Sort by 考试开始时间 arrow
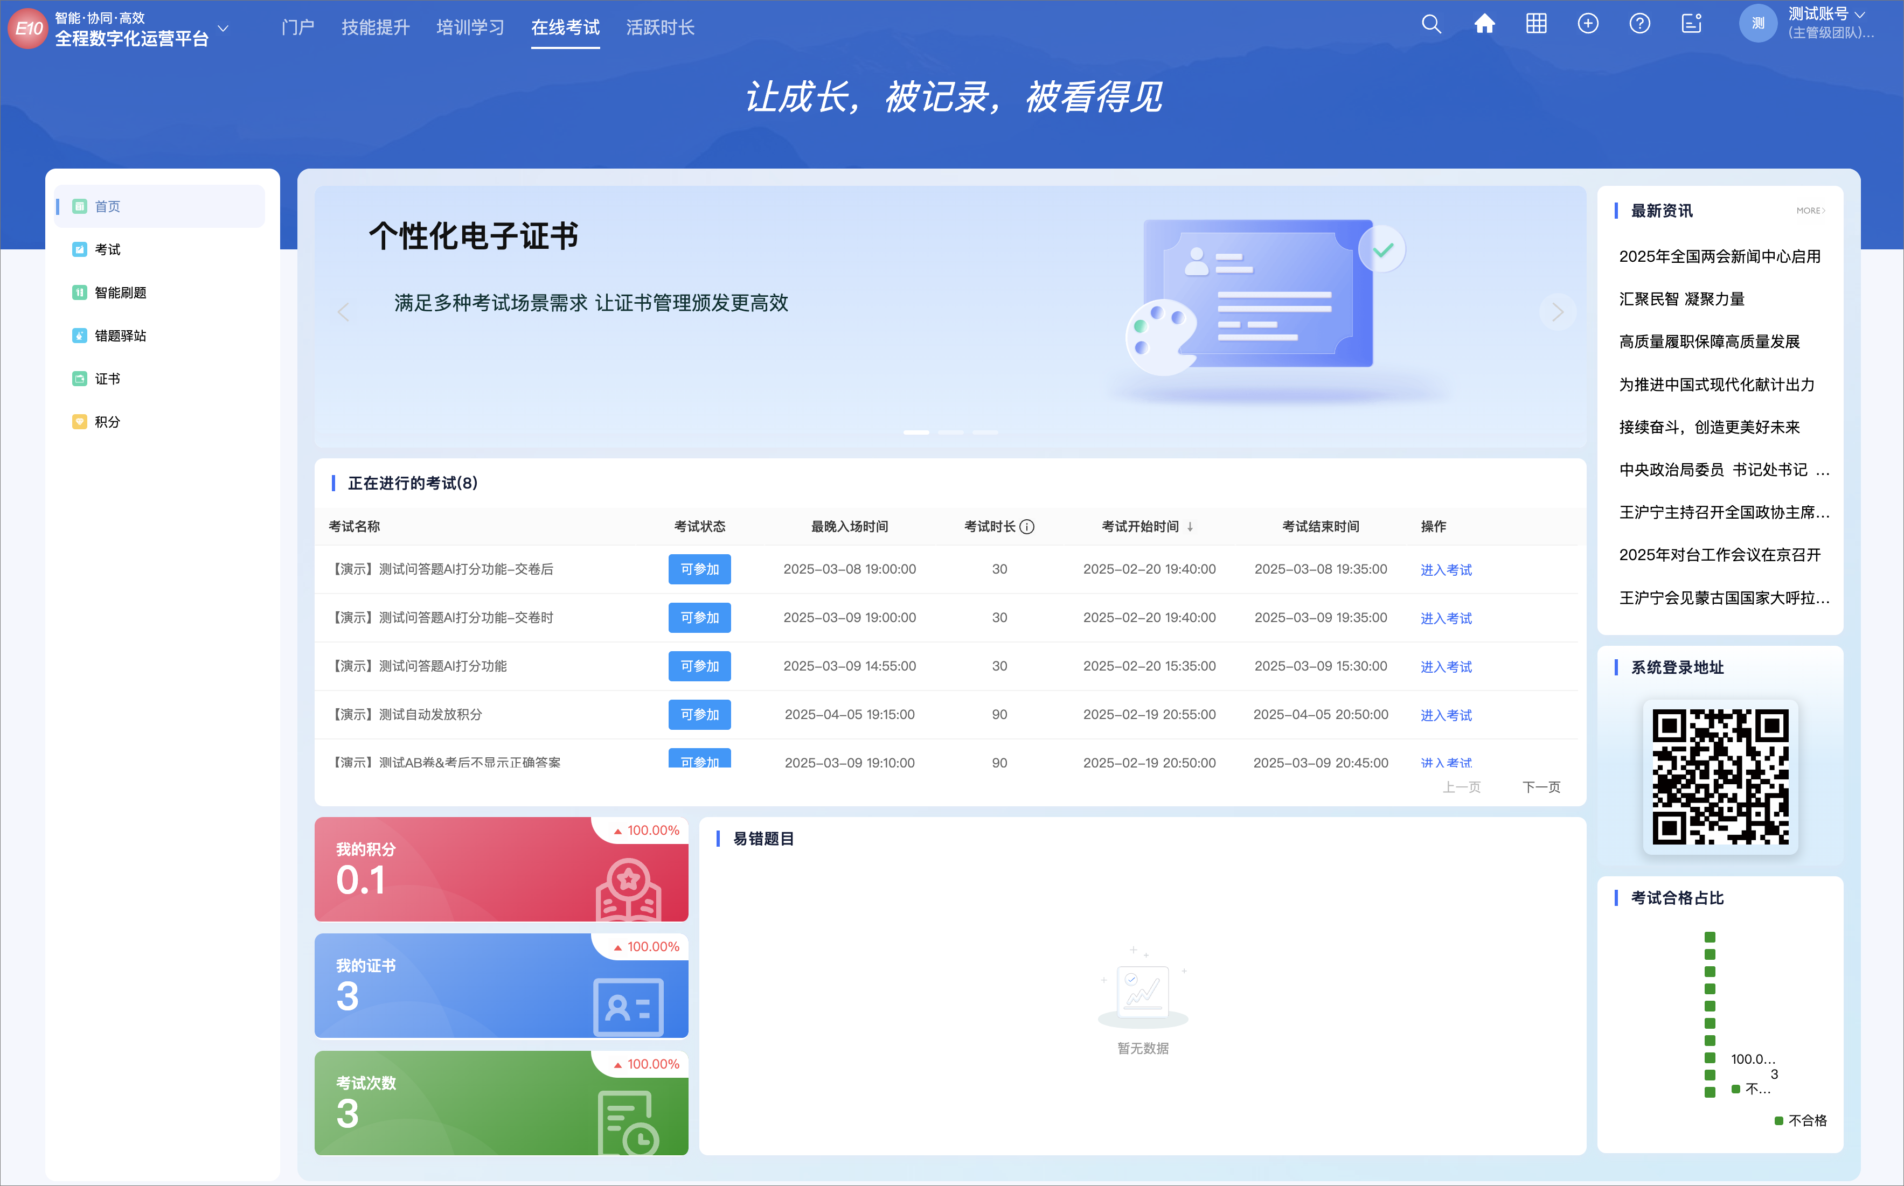 pos(1190,527)
